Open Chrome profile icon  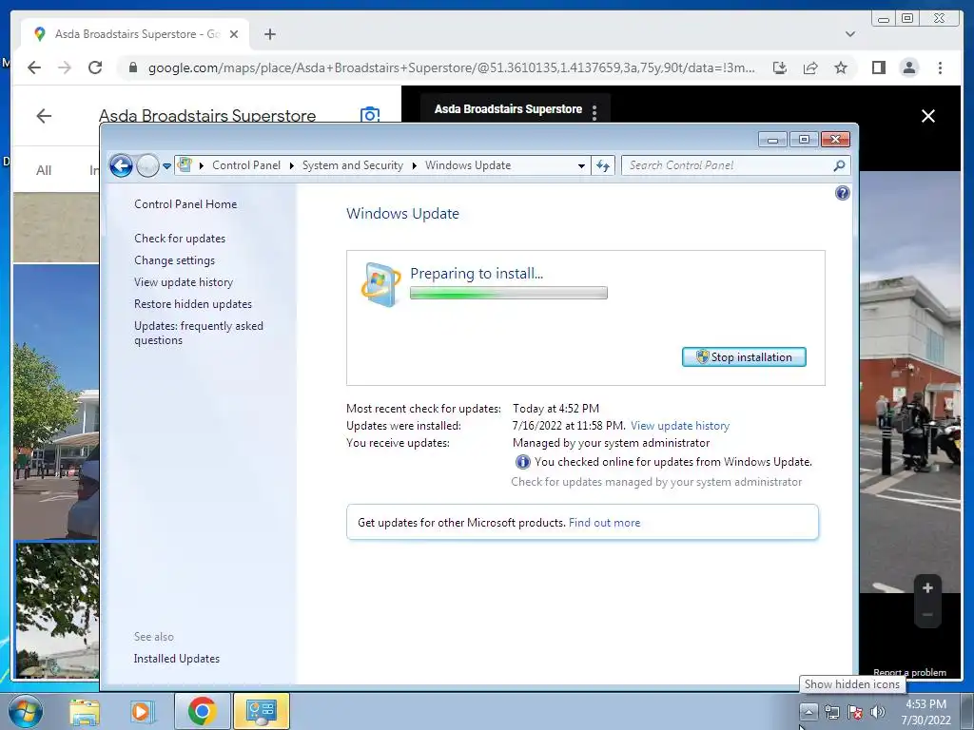click(908, 67)
